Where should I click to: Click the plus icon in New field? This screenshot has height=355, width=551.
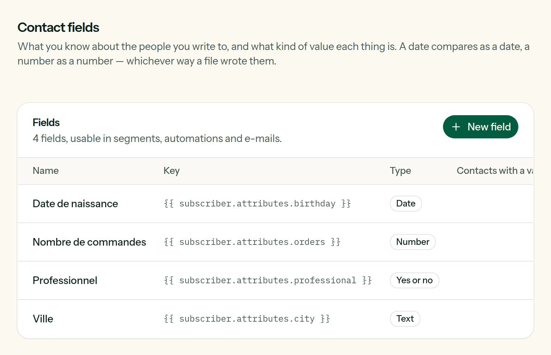456,127
